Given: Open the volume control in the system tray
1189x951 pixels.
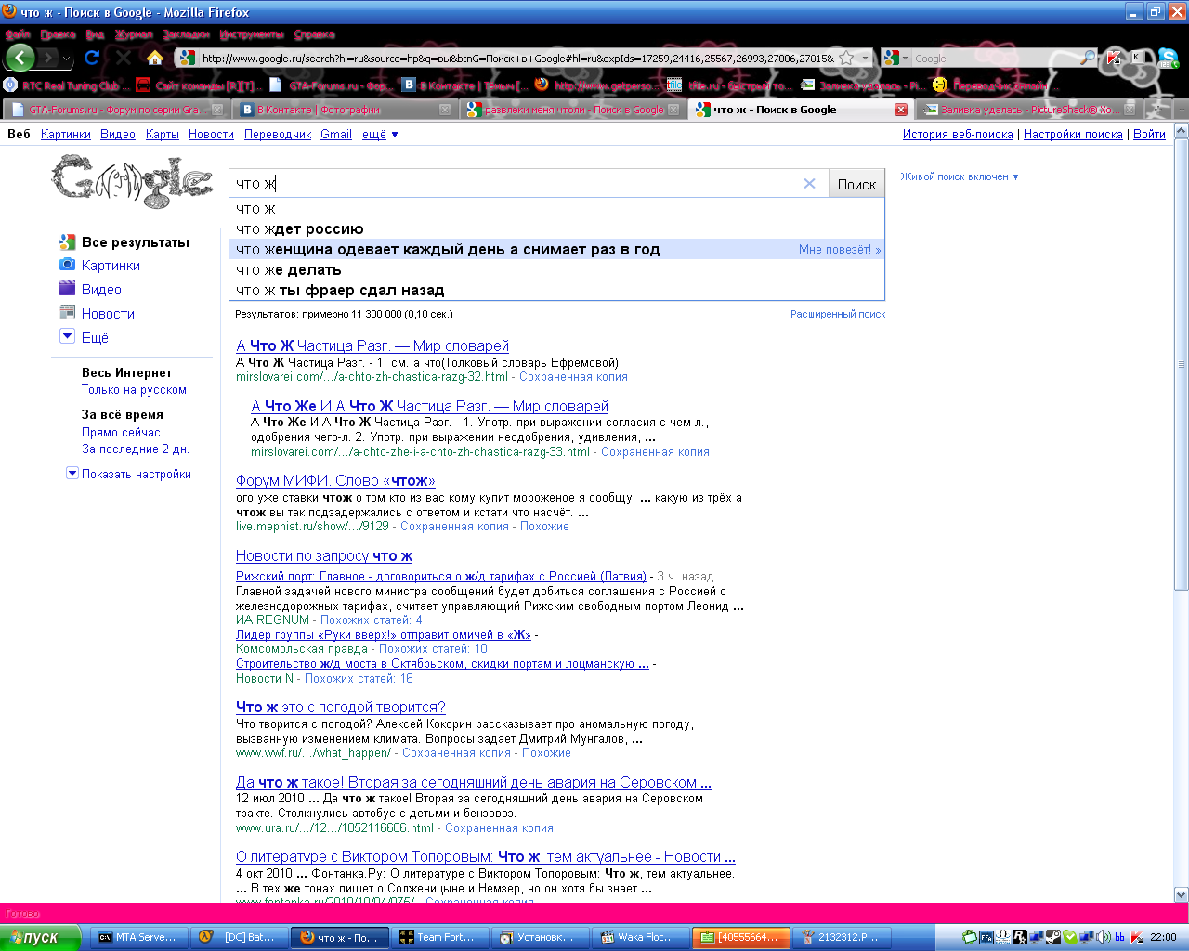Looking at the screenshot, I should (1104, 937).
